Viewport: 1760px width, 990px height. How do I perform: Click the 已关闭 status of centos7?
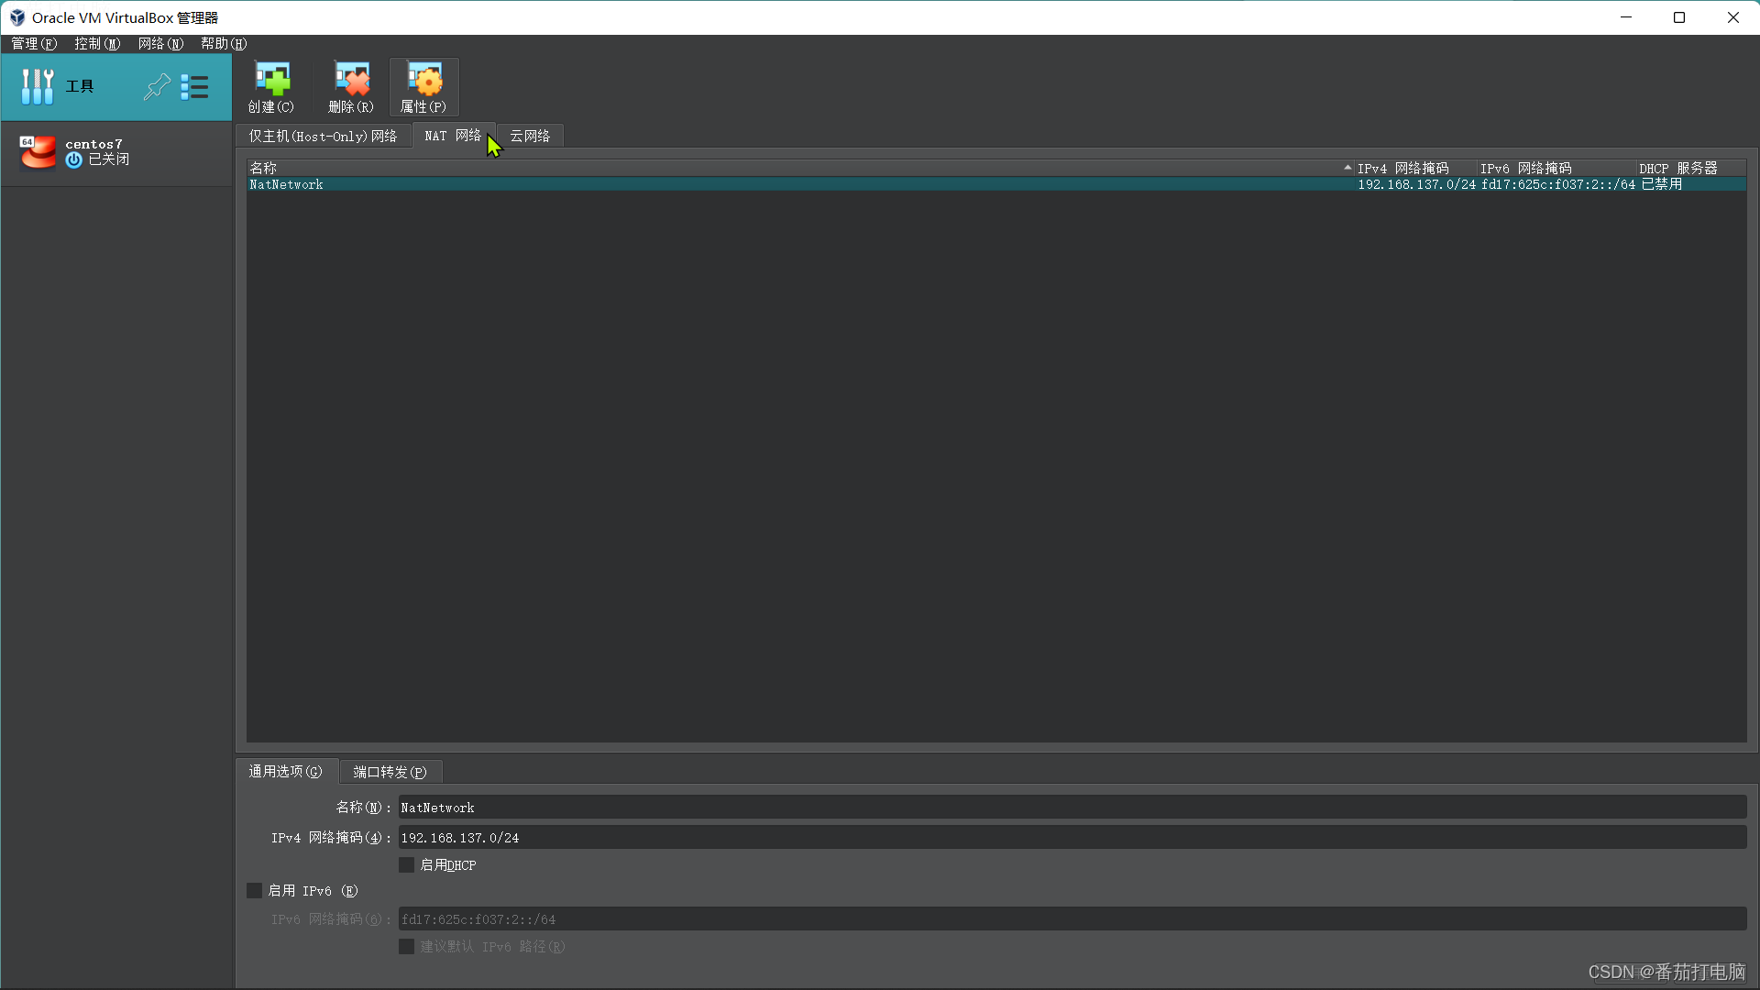[x=108, y=159]
